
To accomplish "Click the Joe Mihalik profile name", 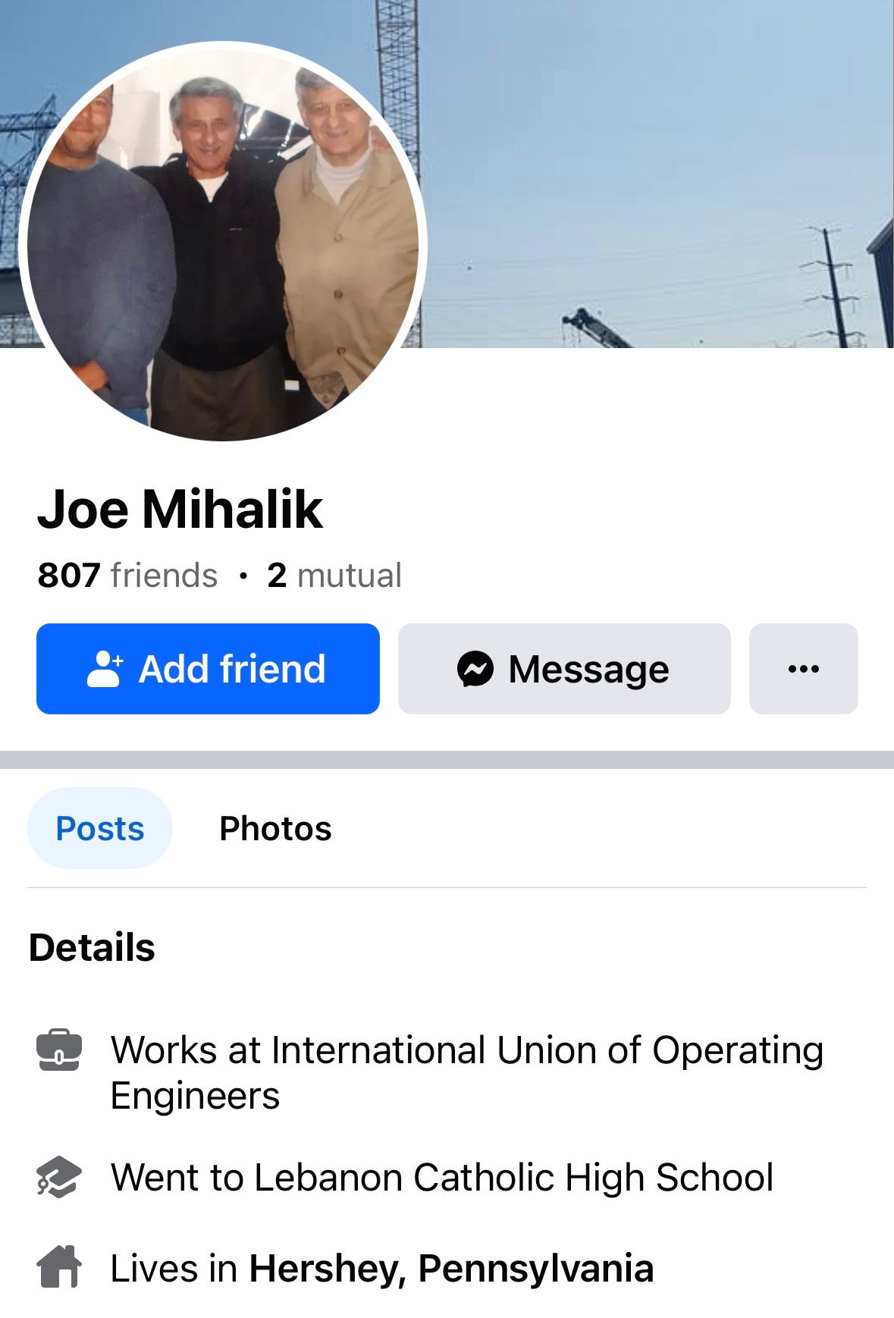I will (180, 509).
